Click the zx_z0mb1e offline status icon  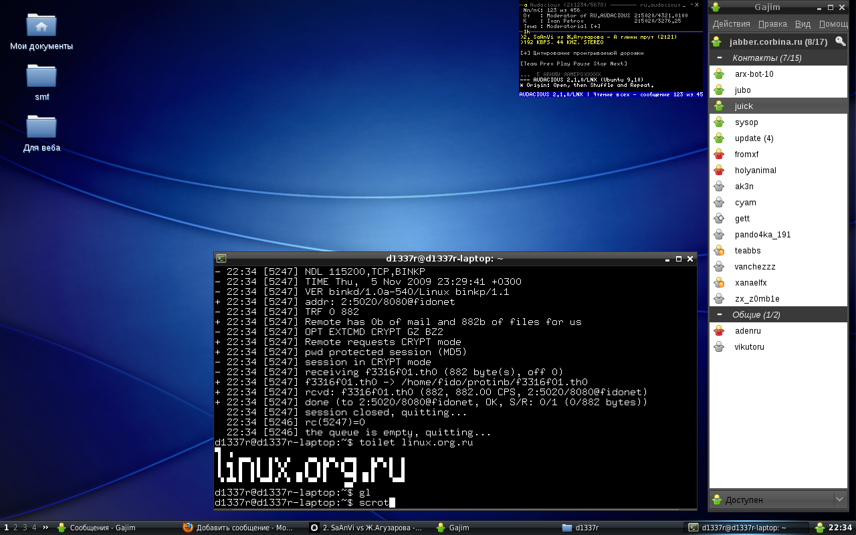click(719, 299)
